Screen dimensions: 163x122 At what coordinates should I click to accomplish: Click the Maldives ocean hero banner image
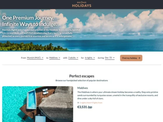81,30
